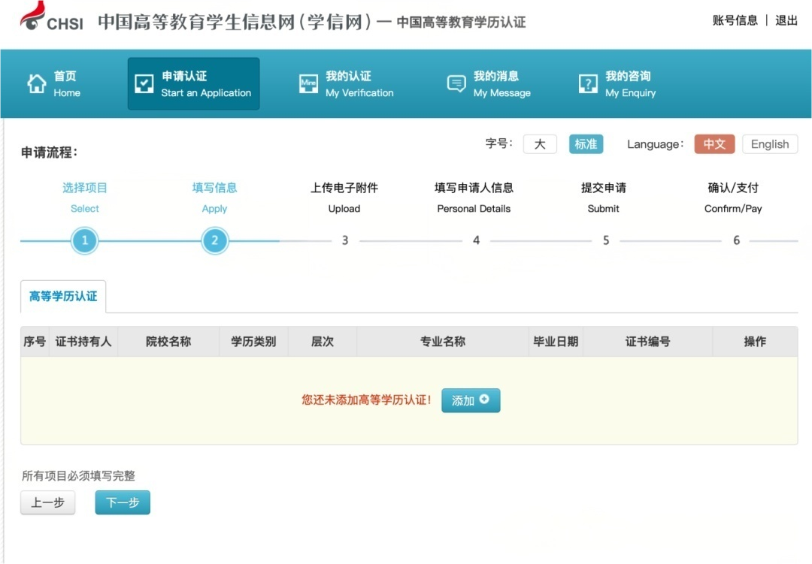
Task: Click step 2 circle 填写信息
Action: point(215,240)
